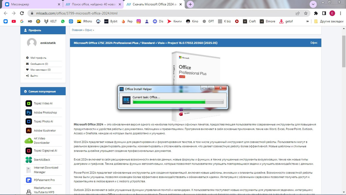Bookmark this page with the star
Viewport: 346px width, 195px height.
[x=306, y=13]
